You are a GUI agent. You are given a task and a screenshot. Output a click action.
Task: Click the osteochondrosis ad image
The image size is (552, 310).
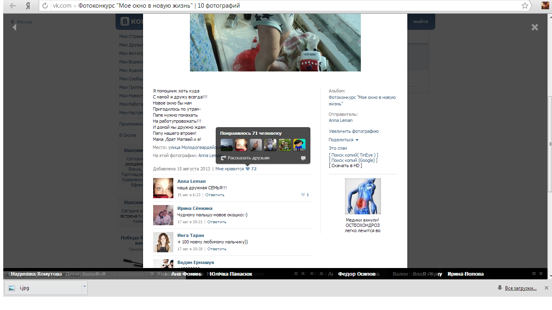pos(363,196)
